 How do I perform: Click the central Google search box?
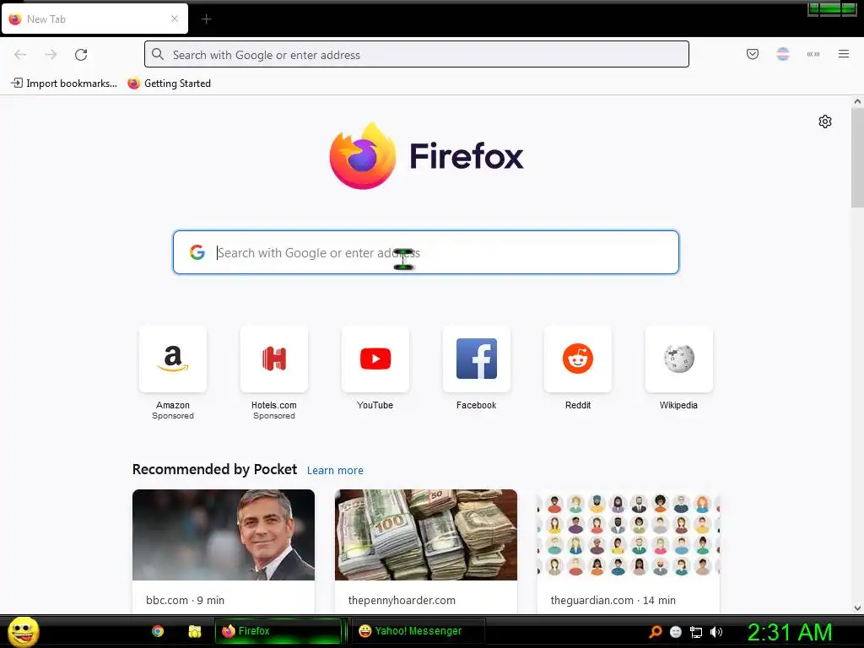click(426, 252)
